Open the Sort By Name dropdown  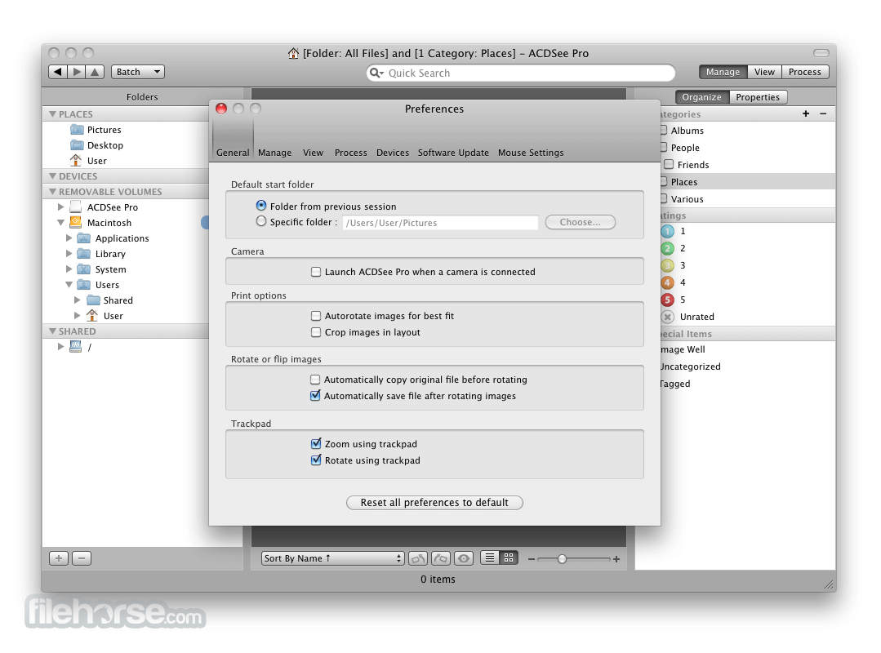(x=332, y=558)
